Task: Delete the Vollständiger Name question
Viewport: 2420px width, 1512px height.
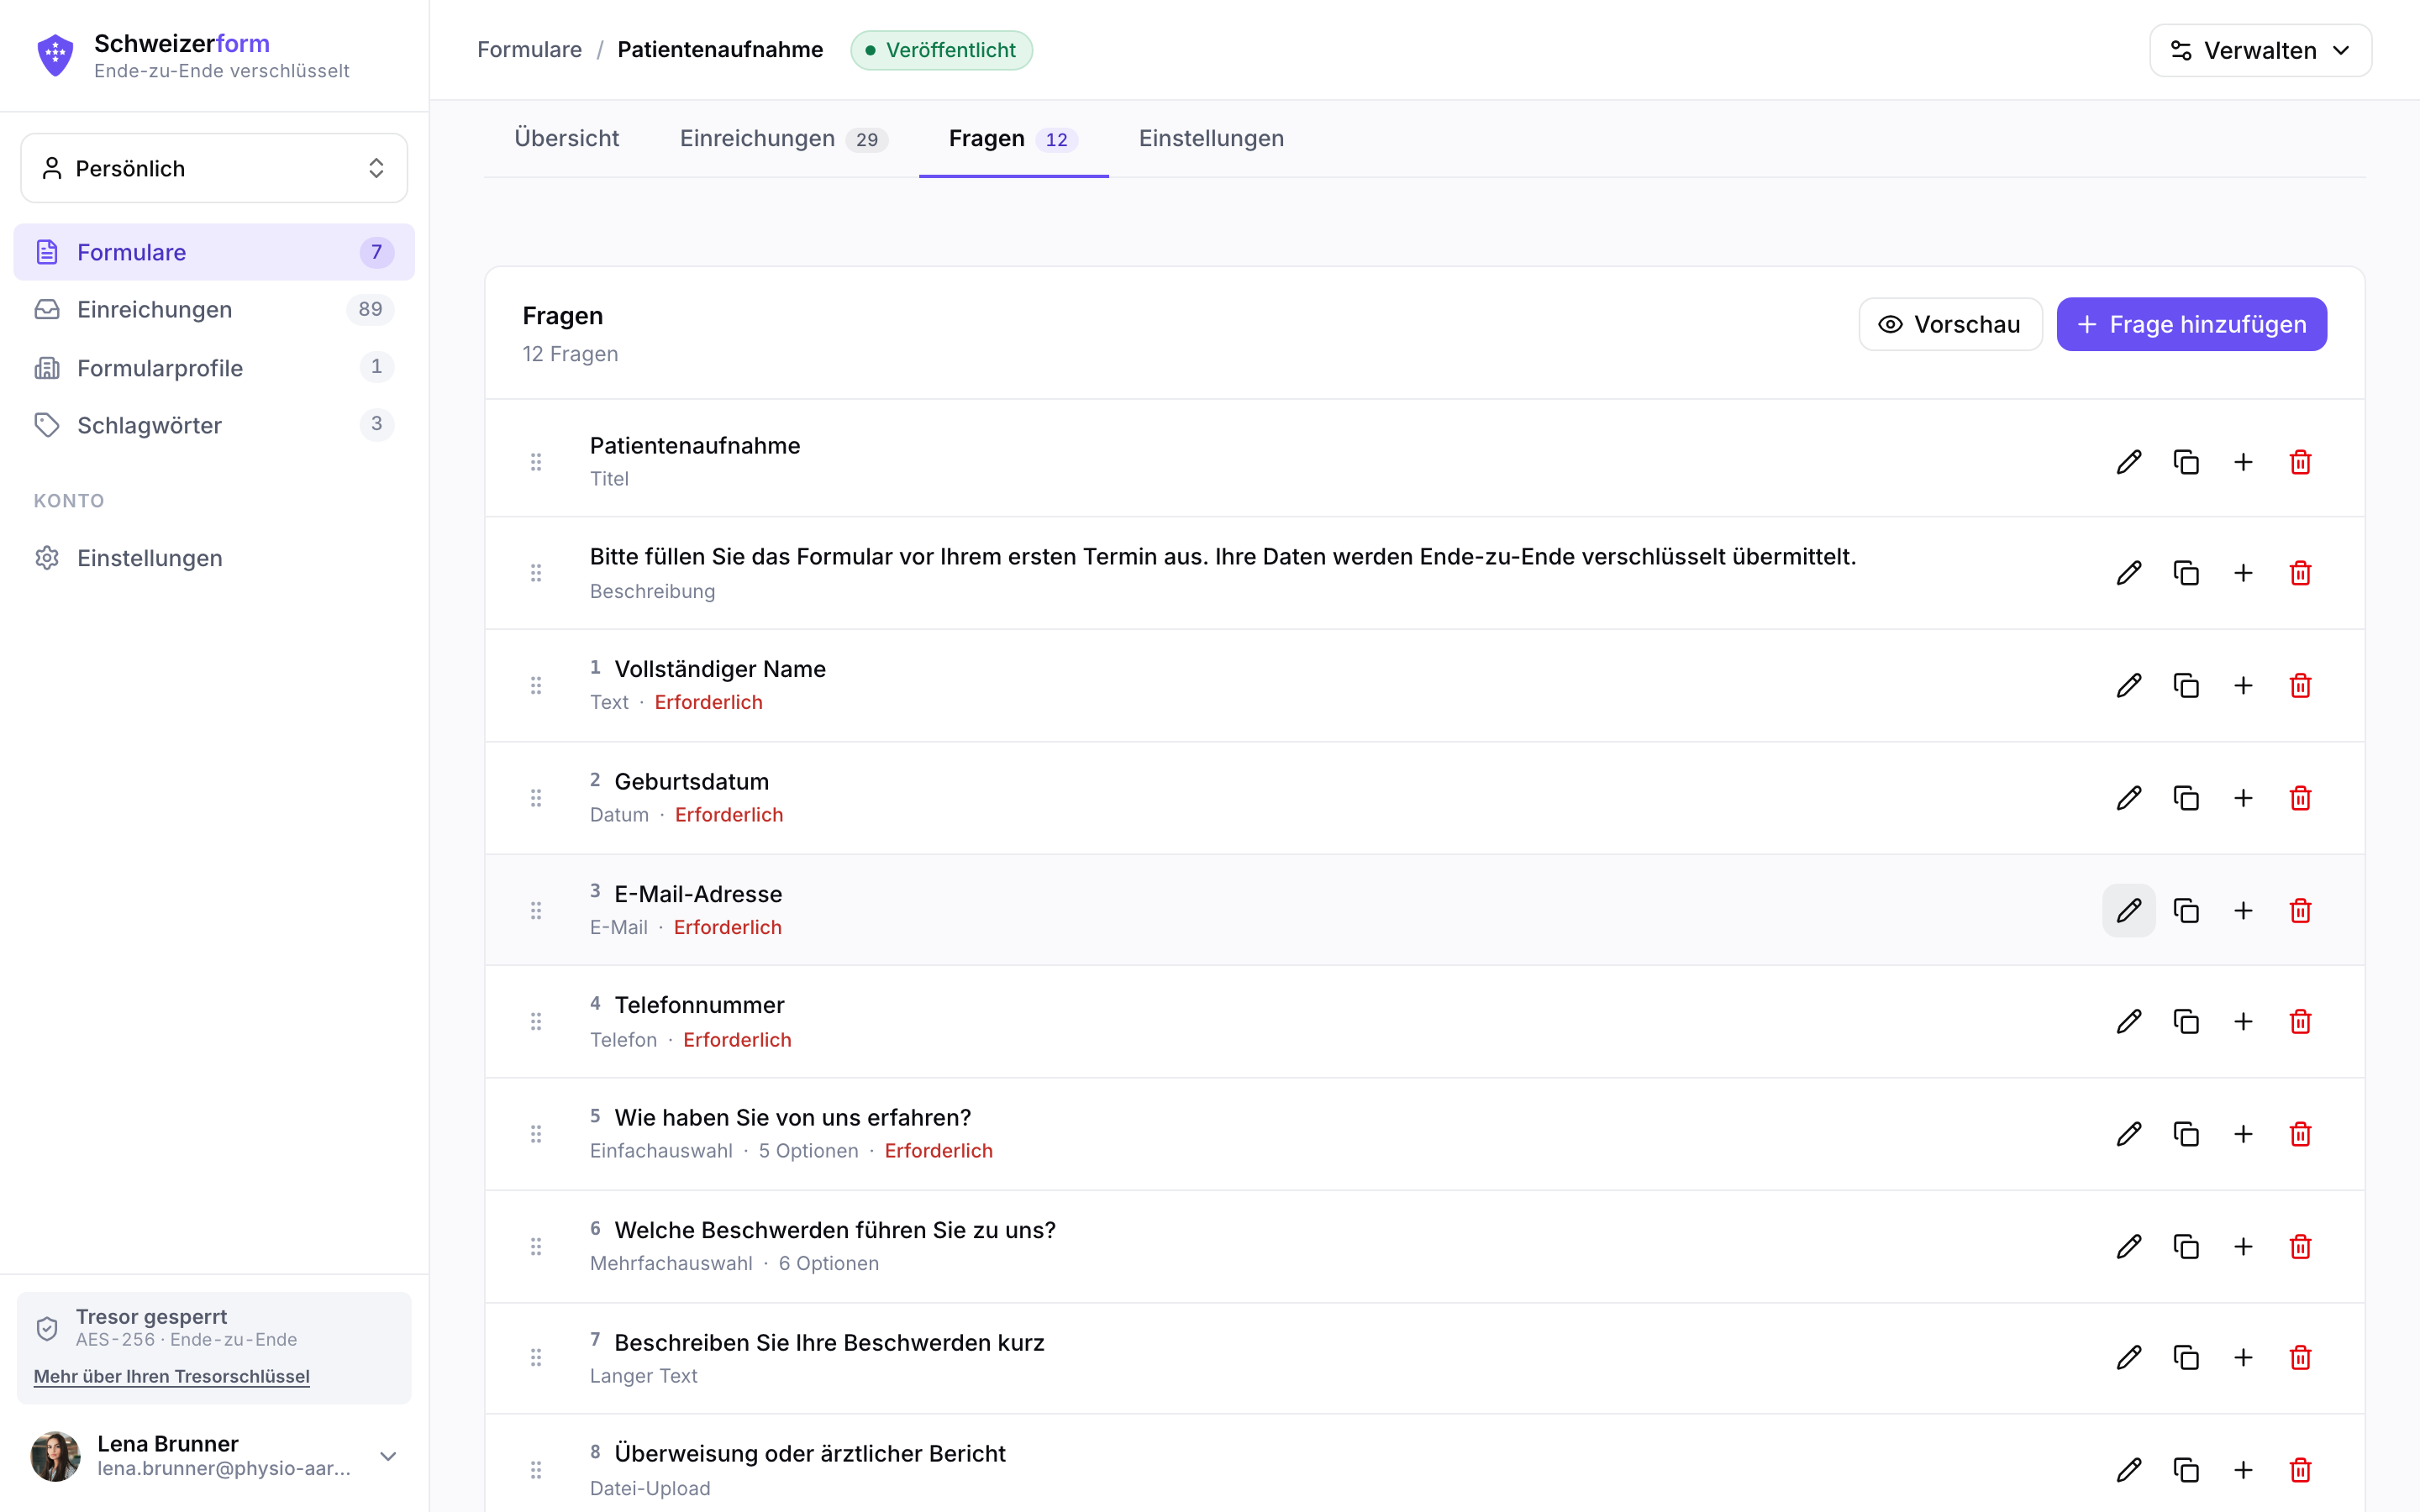Action: click(2300, 685)
